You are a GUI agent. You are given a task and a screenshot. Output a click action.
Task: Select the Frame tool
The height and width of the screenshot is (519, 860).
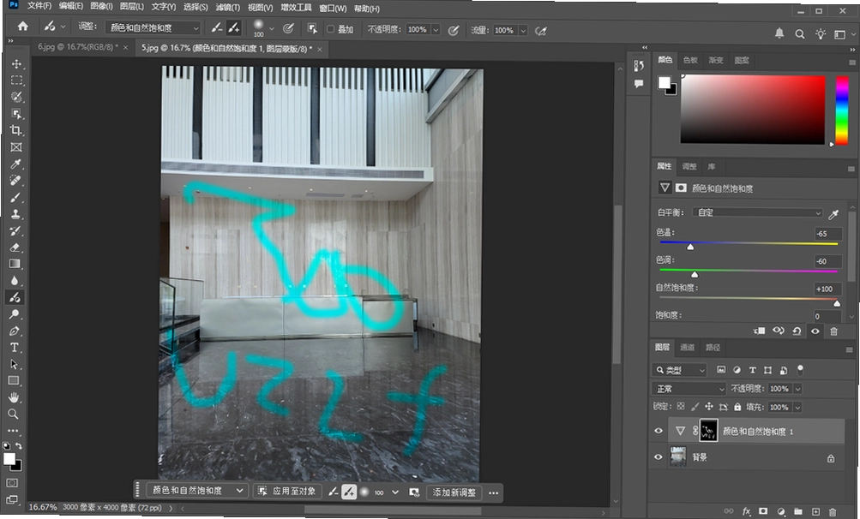click(x=16, y=147)
